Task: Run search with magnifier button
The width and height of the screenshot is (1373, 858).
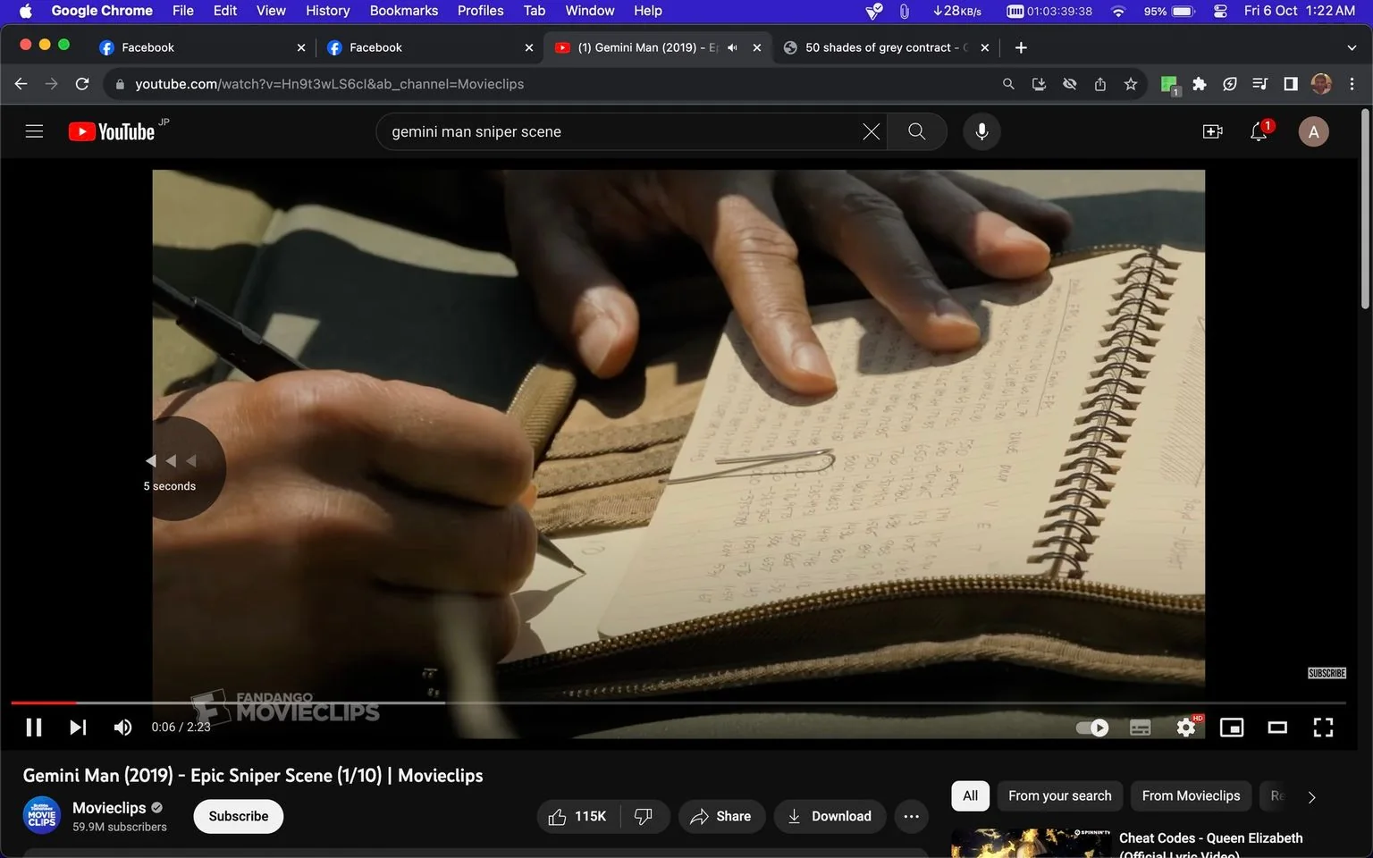Action: [916, 131]
